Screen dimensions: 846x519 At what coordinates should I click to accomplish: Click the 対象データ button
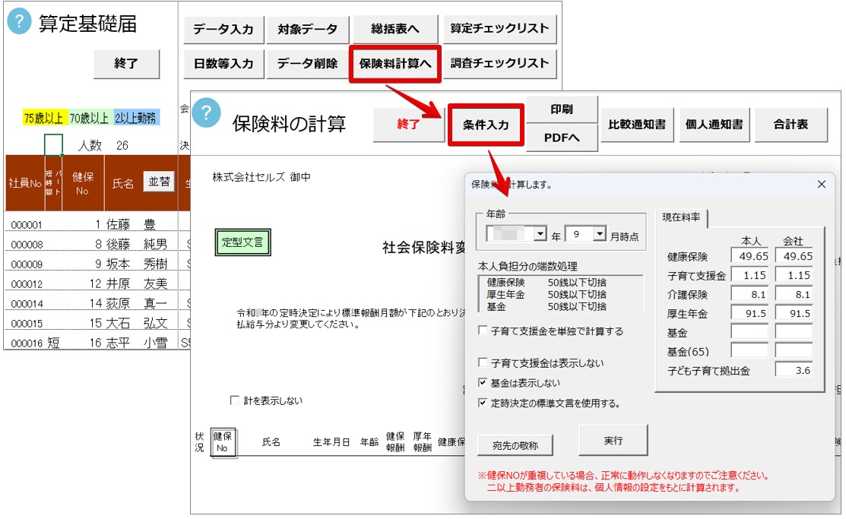pyautogui.click(x=308, y=29)
